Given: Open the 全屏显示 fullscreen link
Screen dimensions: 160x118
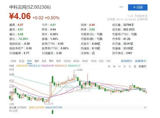Looking at the screenshot, I should (141, 61).
